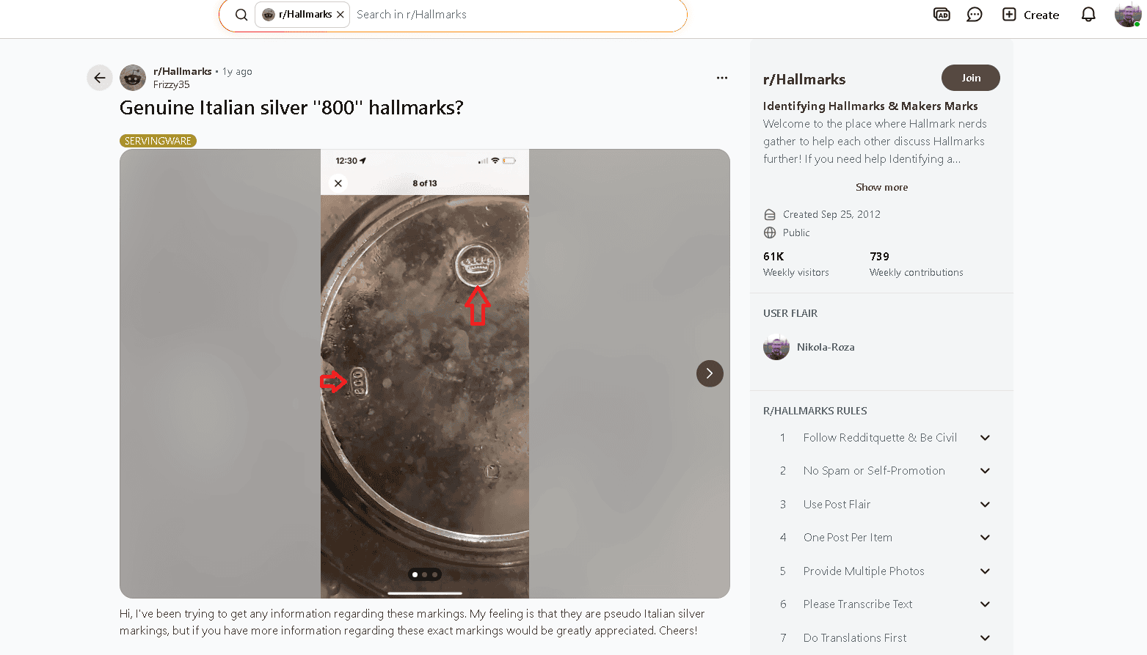1147x655 pixels.
Task: Open the user profile avatar menu
Action: click(1127, 15)
